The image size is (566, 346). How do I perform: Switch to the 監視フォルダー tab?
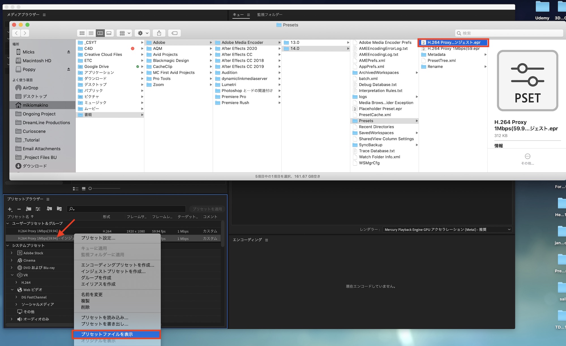269,15
